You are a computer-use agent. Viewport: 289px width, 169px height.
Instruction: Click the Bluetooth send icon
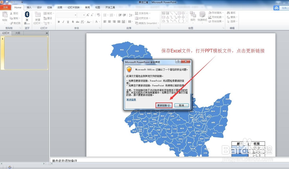(27, 14)
